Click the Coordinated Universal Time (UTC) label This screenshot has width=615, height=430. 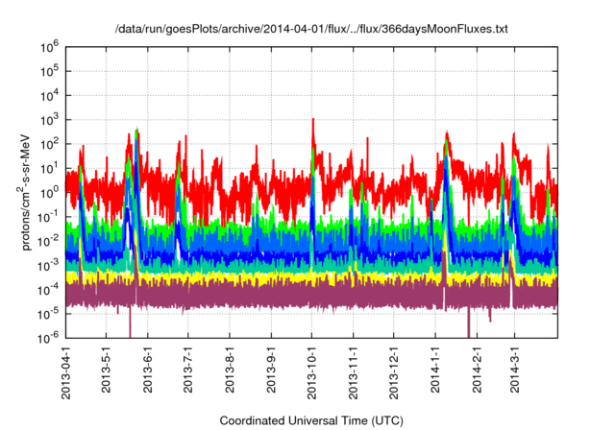coord(311,420)
